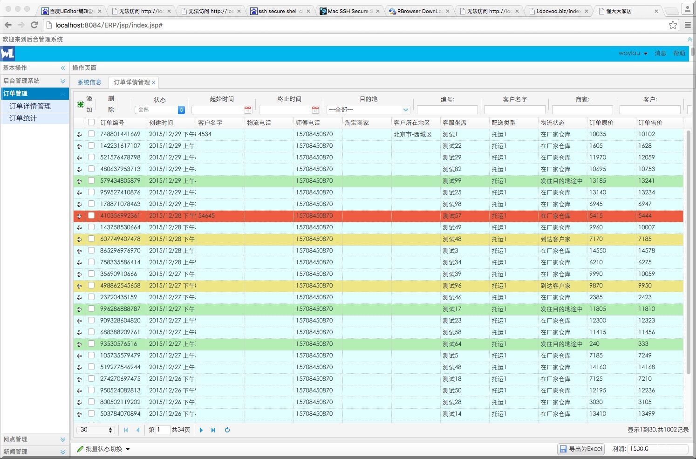Click the 编号 search input field
This screenshot has height=459, width=696.
click(x=447, y=110)
